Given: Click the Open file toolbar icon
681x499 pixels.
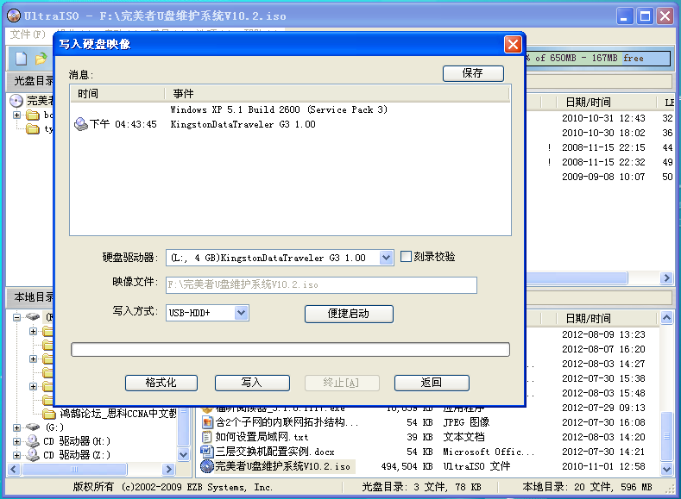Looking at the screenshot, I should click(41, 59).
